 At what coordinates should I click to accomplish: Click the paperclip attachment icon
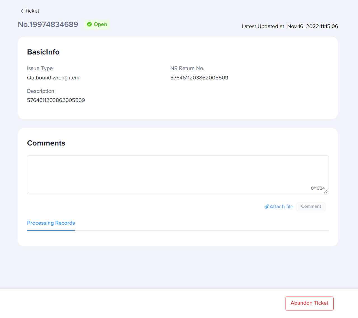(x=267, y=206)
